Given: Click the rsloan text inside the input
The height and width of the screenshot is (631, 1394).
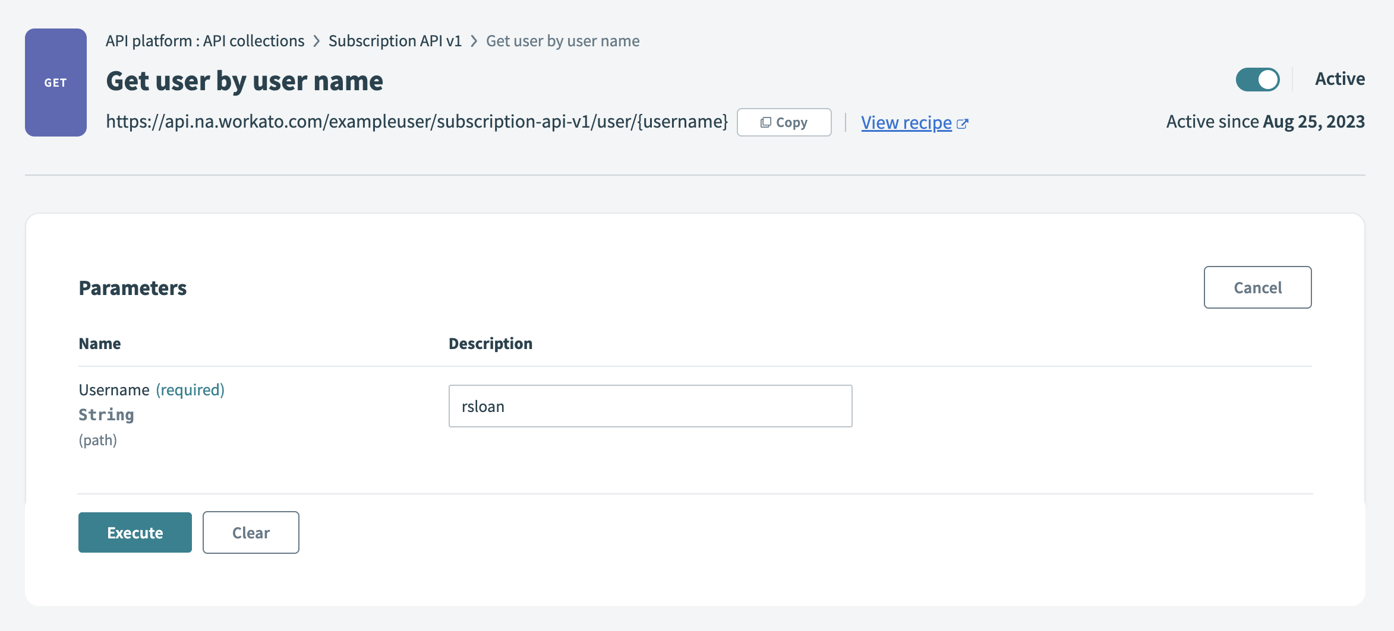Looking at the screenshot, I should tap(483, 406).
